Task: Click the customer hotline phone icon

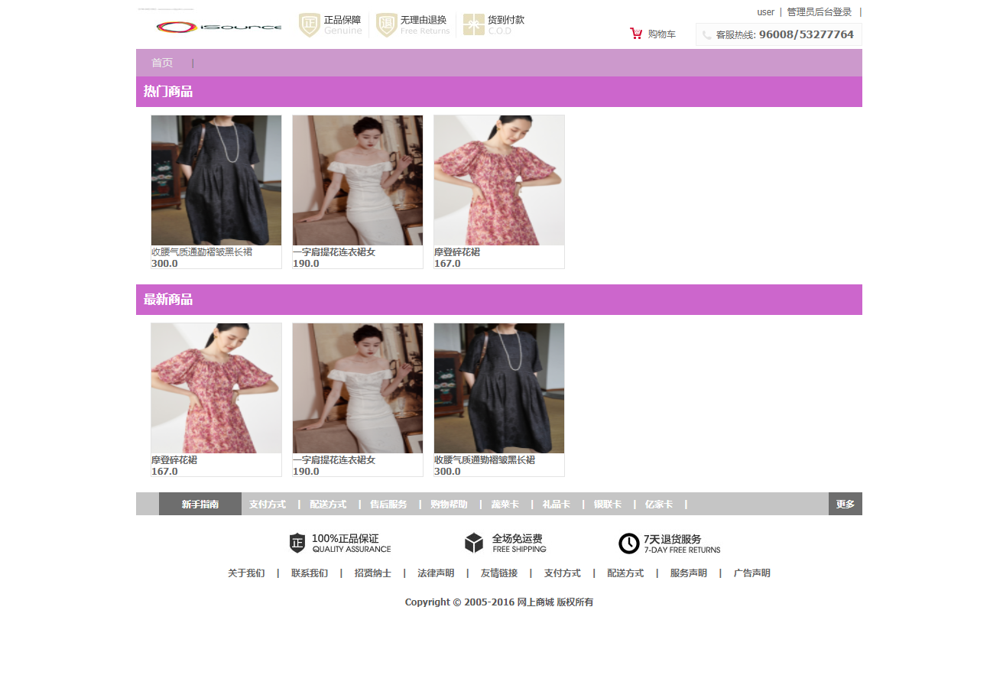Action: [x=706, y=35]
